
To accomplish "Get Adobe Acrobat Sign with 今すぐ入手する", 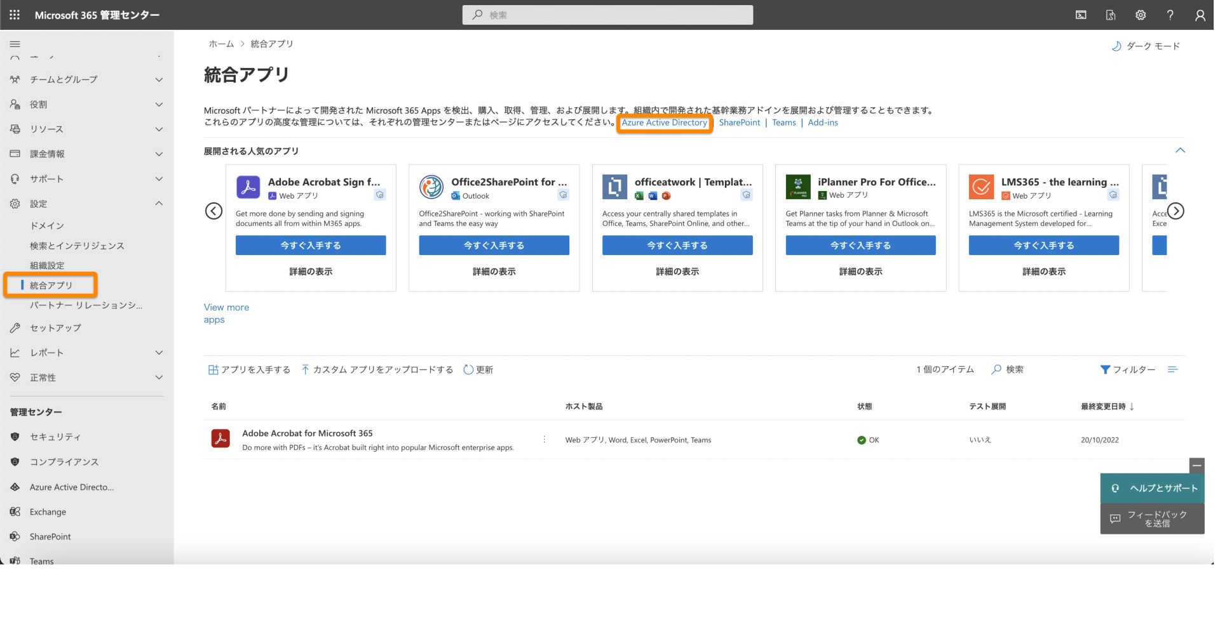I will tap(311, 246).
